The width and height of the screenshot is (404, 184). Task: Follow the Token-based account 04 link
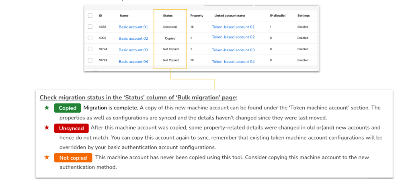pos(233,62)
